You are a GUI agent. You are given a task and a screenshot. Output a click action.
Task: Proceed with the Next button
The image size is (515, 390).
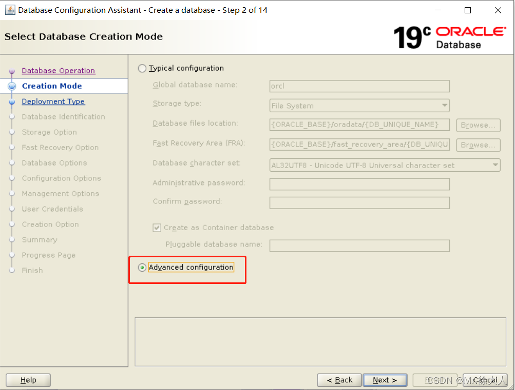tap(385, 380)
